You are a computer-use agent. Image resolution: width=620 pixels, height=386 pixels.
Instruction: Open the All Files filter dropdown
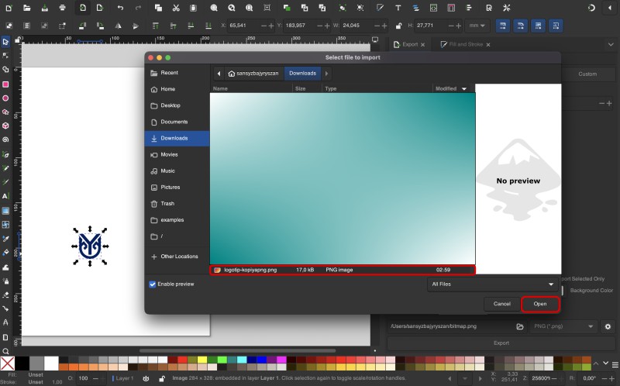click(x=493, y=284)
